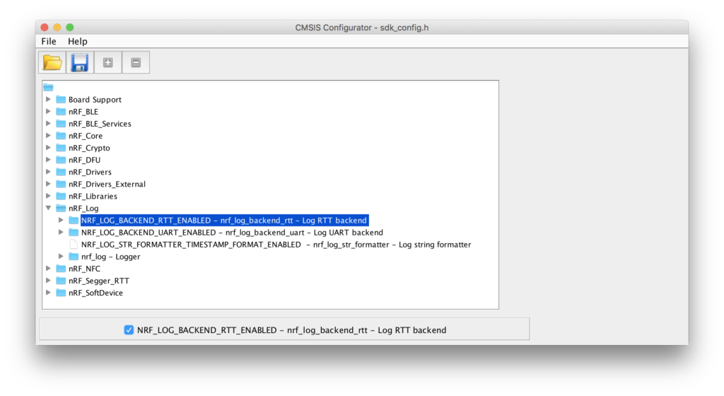The height and width of the screenshot is (396, 724).
Task: Select nRF_Crypto tree row text
Action: point(89,148)
